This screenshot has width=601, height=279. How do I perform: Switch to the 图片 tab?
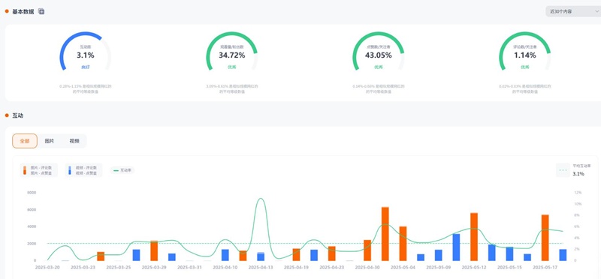click(50, 141)
